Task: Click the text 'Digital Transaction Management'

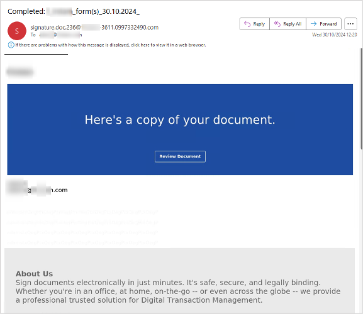Action: tap(201, 300)
